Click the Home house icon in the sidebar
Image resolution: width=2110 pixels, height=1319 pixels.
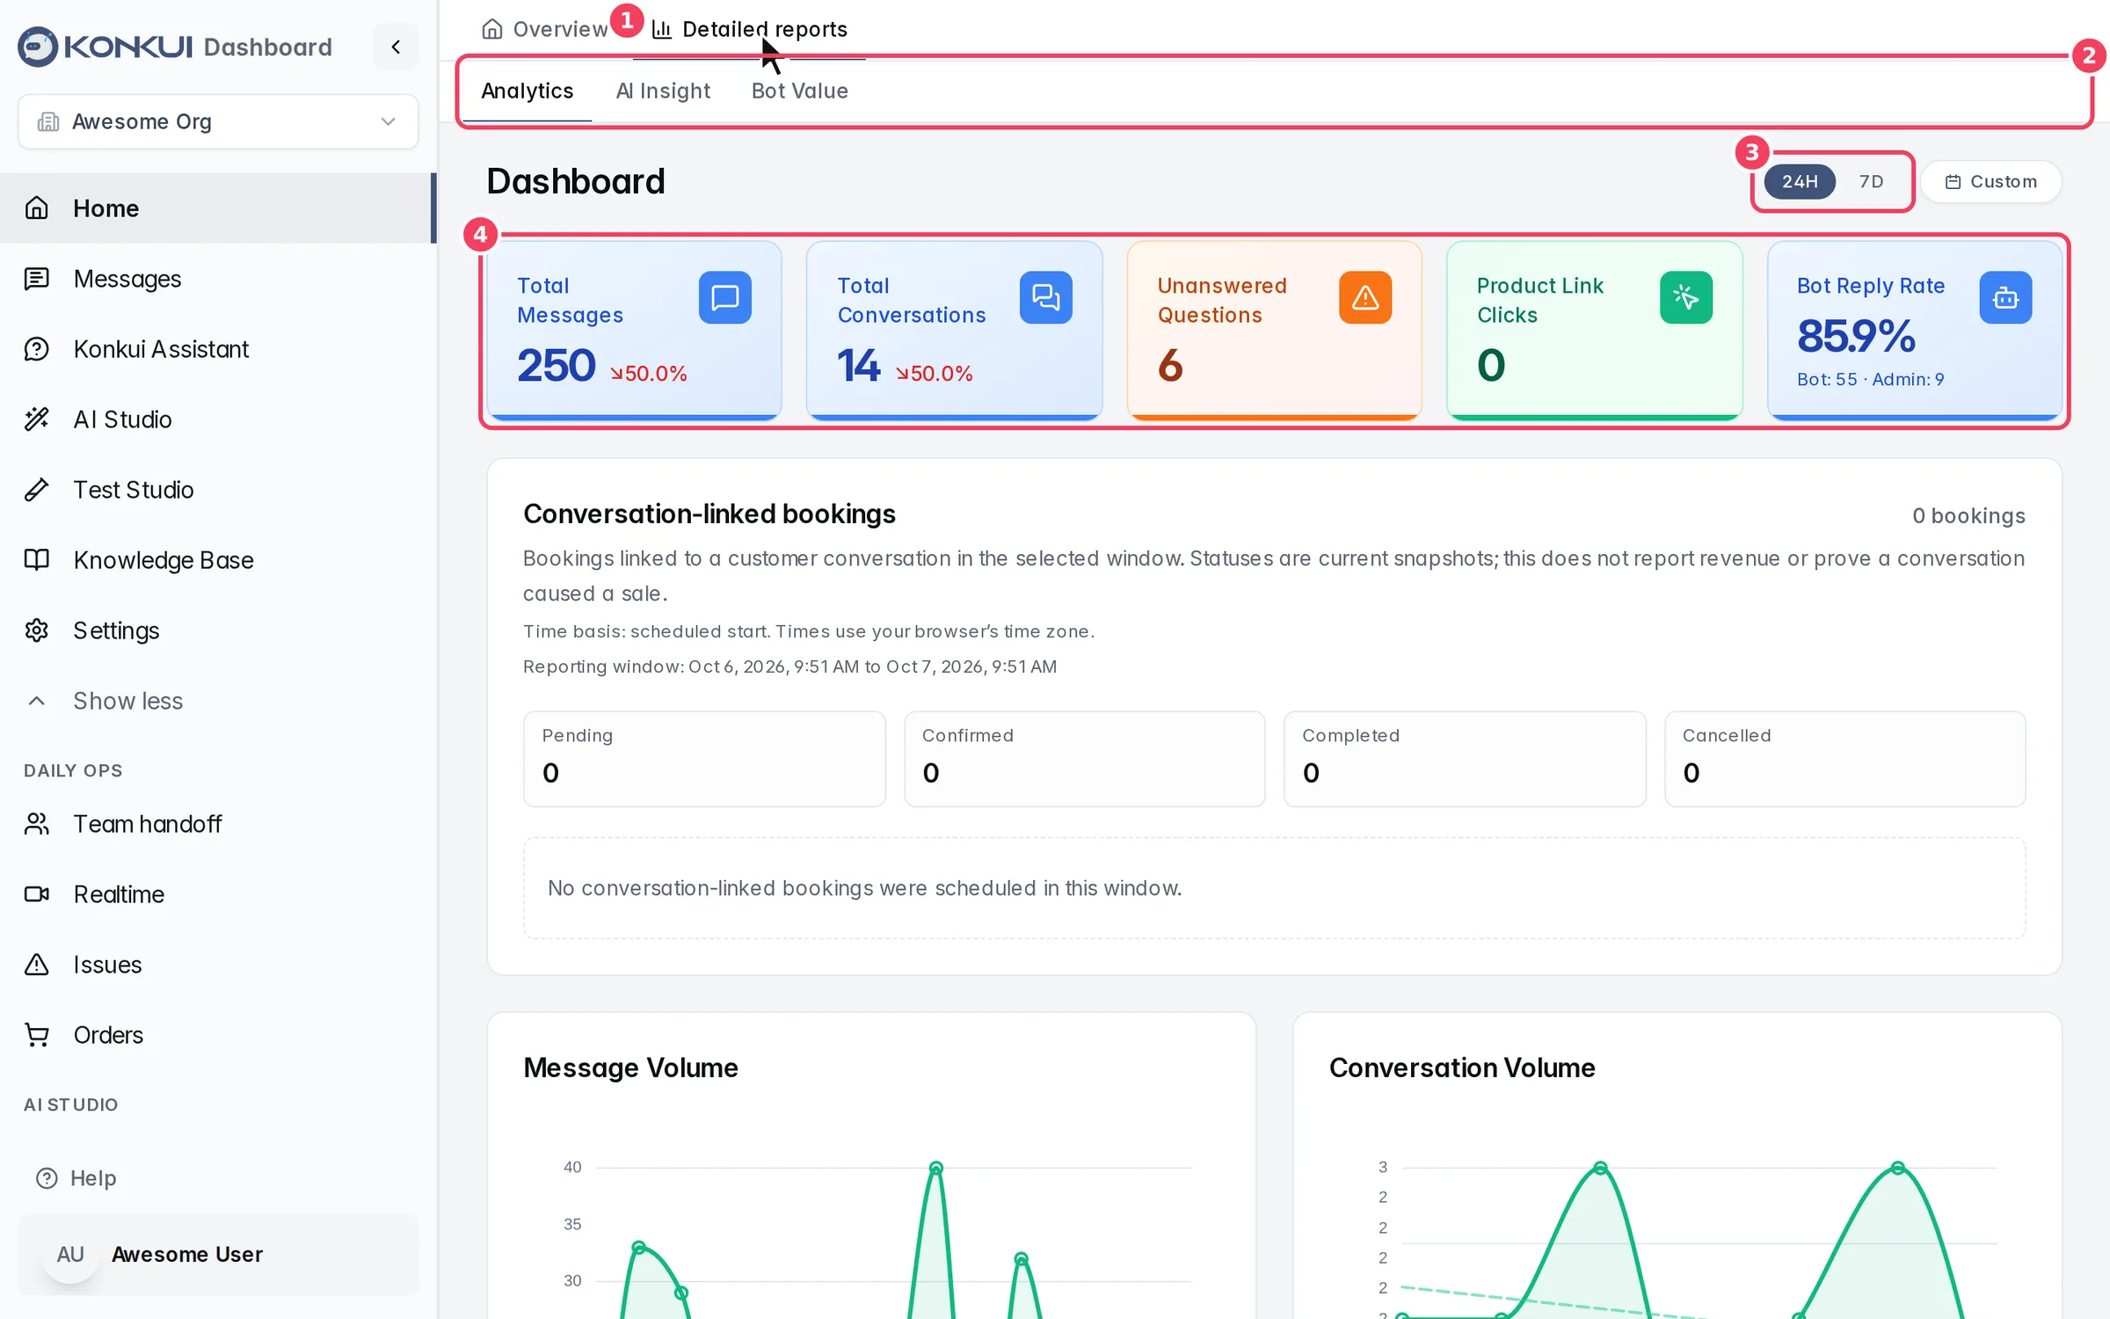coord(37,208)
